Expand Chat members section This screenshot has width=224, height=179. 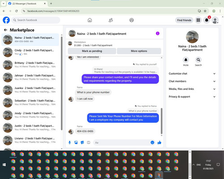pyautogui.click(x=192, y=81)
